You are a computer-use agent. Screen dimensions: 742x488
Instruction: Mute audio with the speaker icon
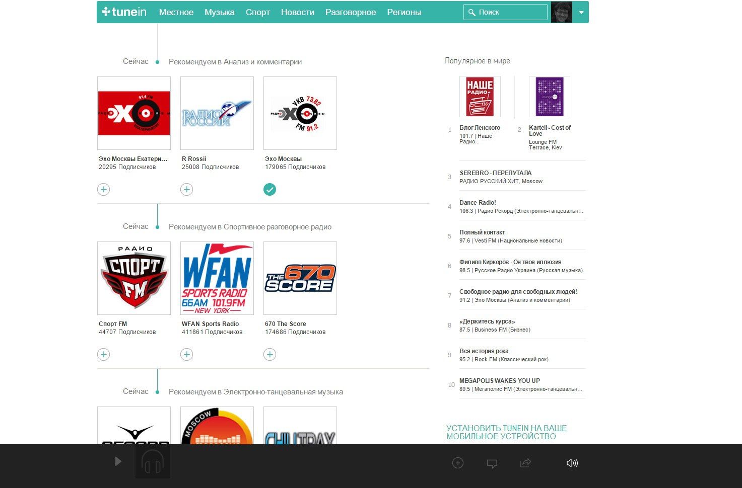pyautogui.click(x=572, y=463)
